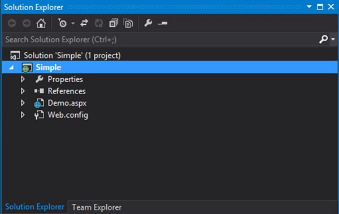The height and width of the screenshot is (214, 339).
Task: Open dropdown arrow beside Pending Changes Filter
Action: point(73,23)
